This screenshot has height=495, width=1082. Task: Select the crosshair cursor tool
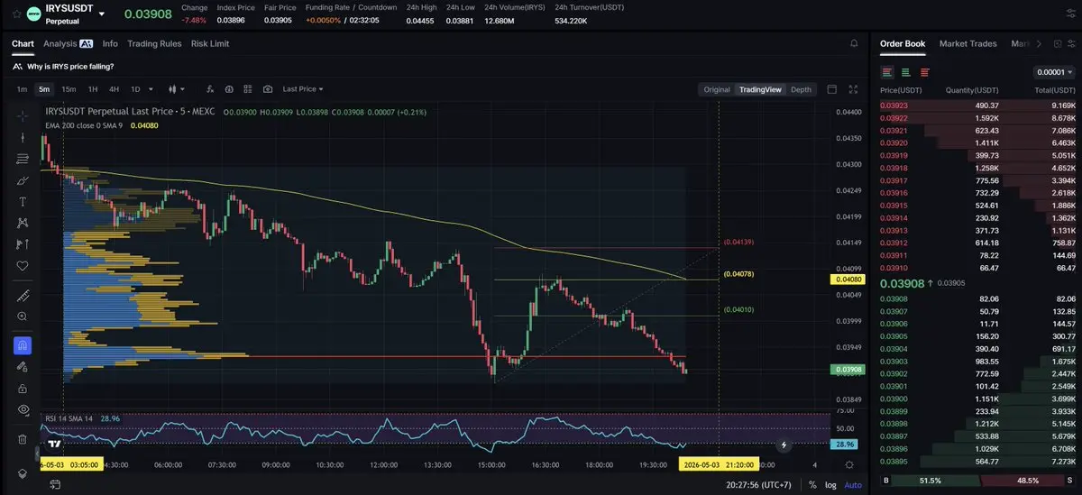click(23, 116)
